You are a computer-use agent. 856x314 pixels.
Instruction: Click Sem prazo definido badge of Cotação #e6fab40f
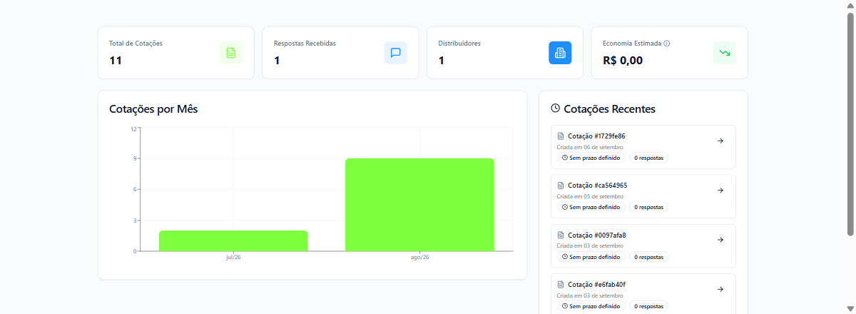pyautogui.click(x=591, y=306)
